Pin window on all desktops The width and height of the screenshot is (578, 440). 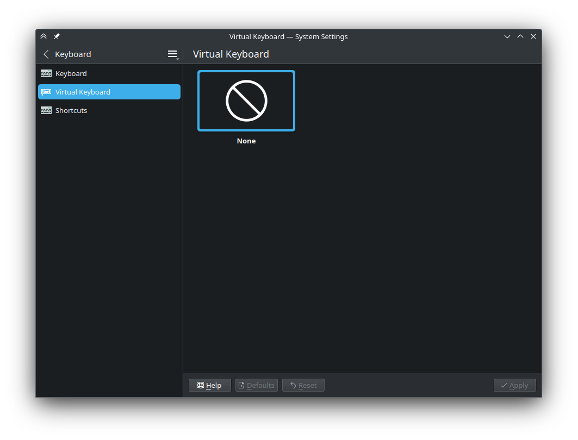click(x=57, y=36)
